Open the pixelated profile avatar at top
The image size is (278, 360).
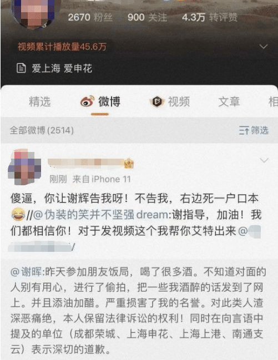(34, 14)
